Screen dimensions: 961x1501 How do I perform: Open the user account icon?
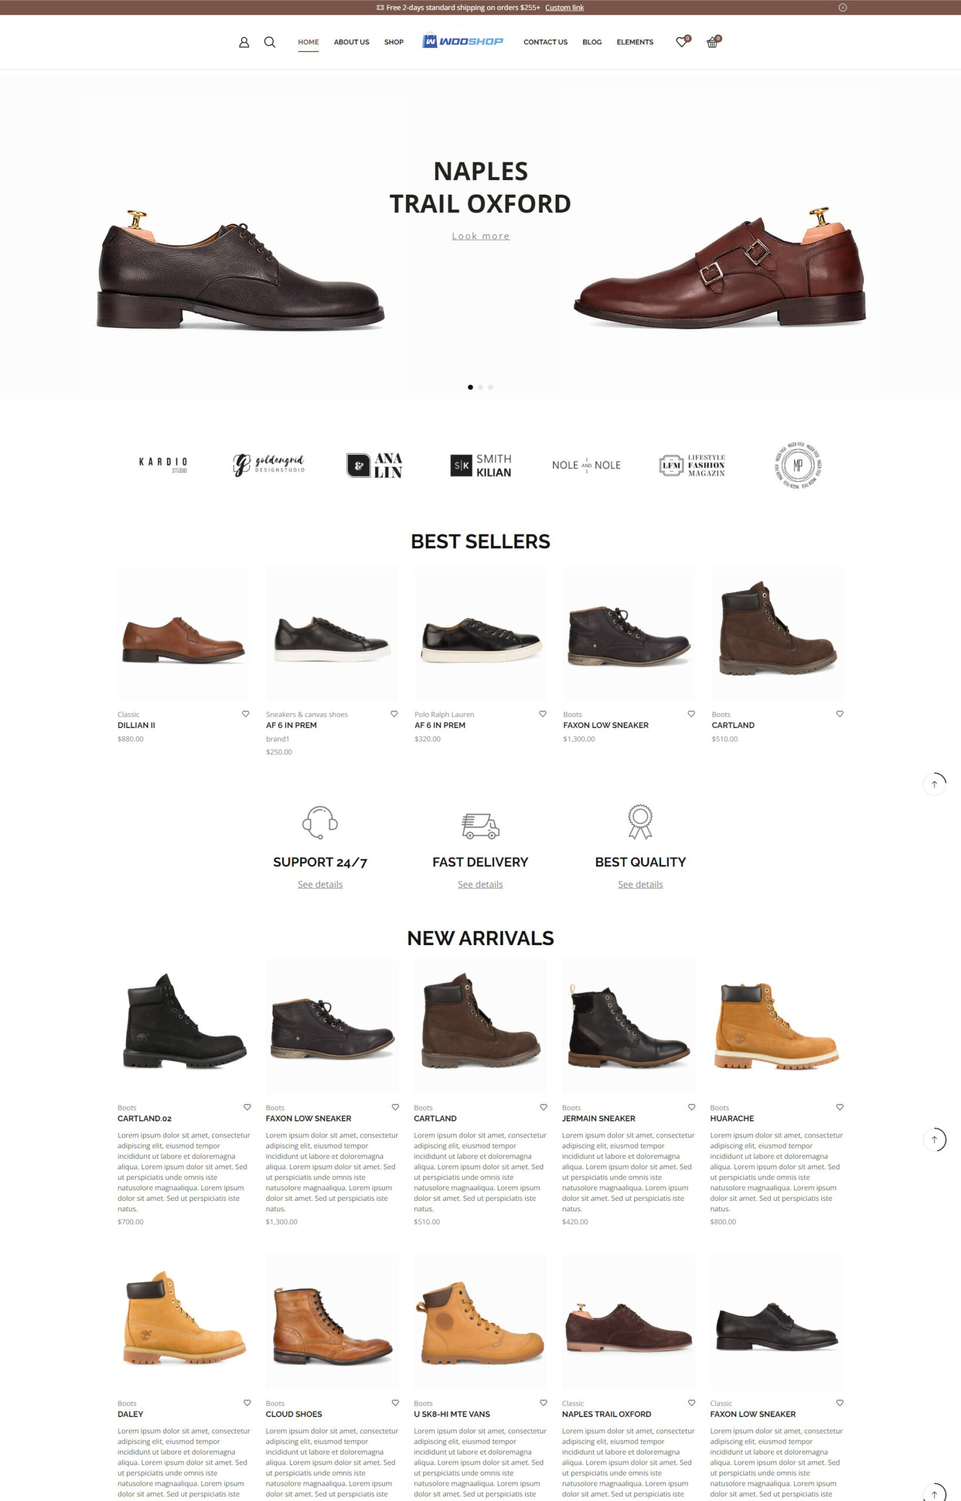tap(244, 42)
